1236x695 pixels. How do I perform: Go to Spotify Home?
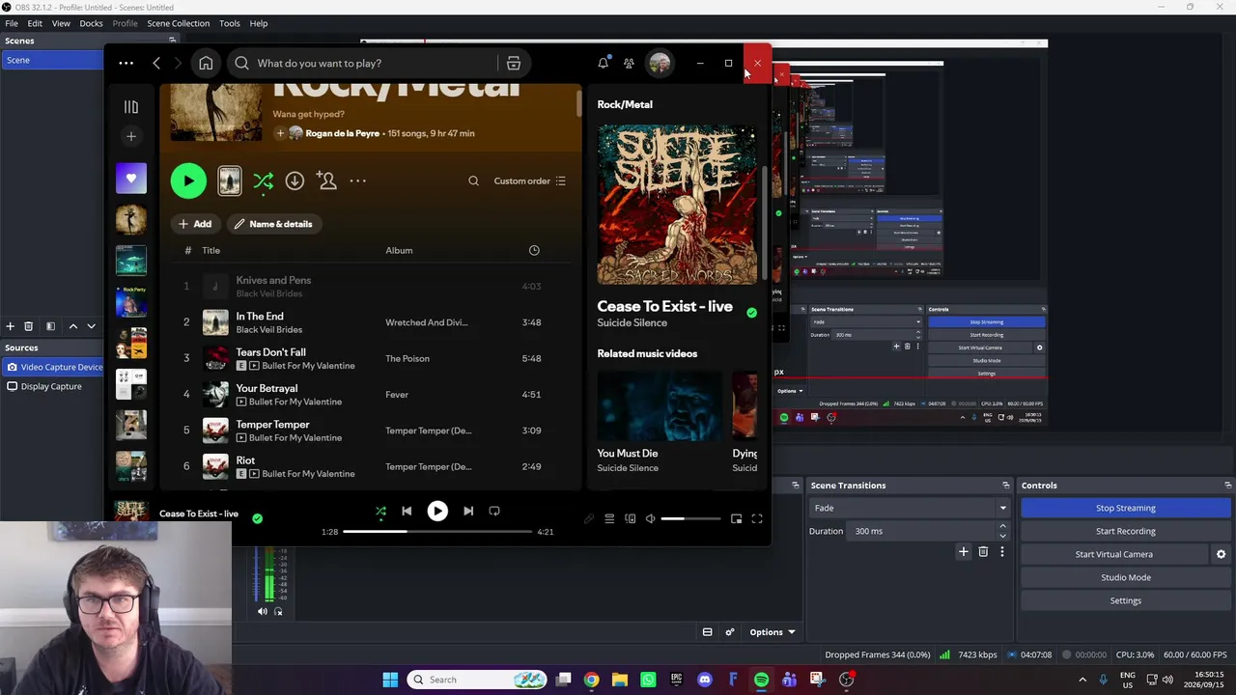(x=206, y=63)
